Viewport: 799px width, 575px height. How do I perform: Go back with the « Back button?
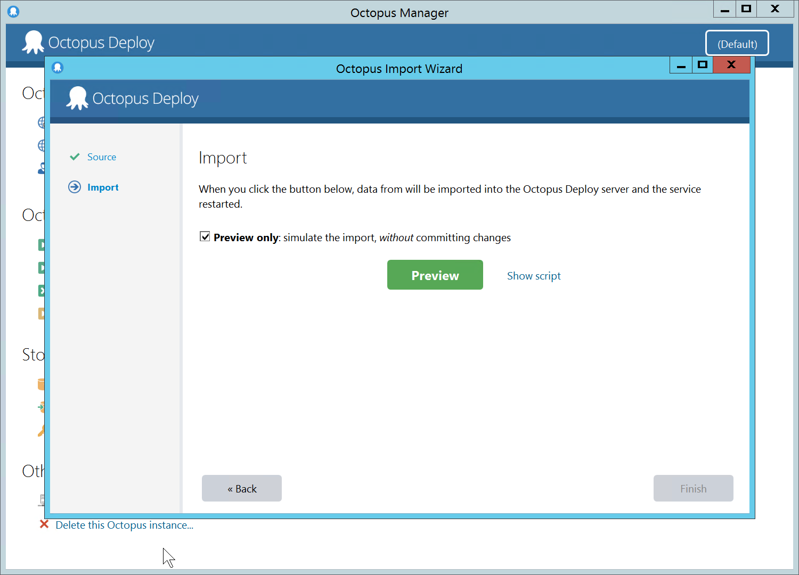(242, 488)
